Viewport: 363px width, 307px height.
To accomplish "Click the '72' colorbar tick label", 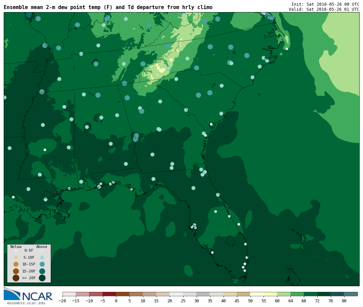I will click(x=317, y=301).
